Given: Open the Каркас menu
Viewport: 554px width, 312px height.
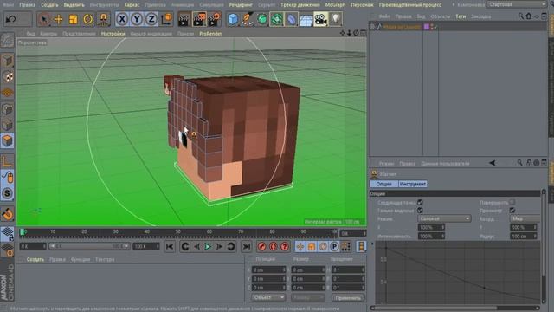Looking at the screenshot, I should 132,5.
